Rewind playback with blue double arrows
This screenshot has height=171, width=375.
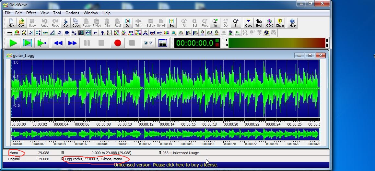pyautogui.click(x=58, y=43)
